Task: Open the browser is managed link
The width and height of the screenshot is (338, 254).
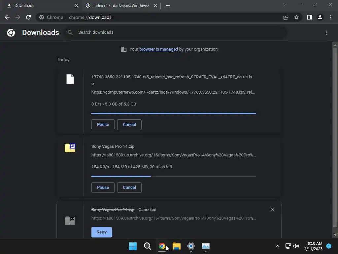Action: pos(159,49)
